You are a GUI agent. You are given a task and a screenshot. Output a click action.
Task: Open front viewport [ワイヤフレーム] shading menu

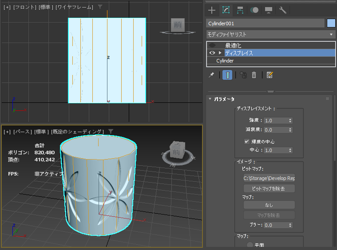tap(74, 7)
